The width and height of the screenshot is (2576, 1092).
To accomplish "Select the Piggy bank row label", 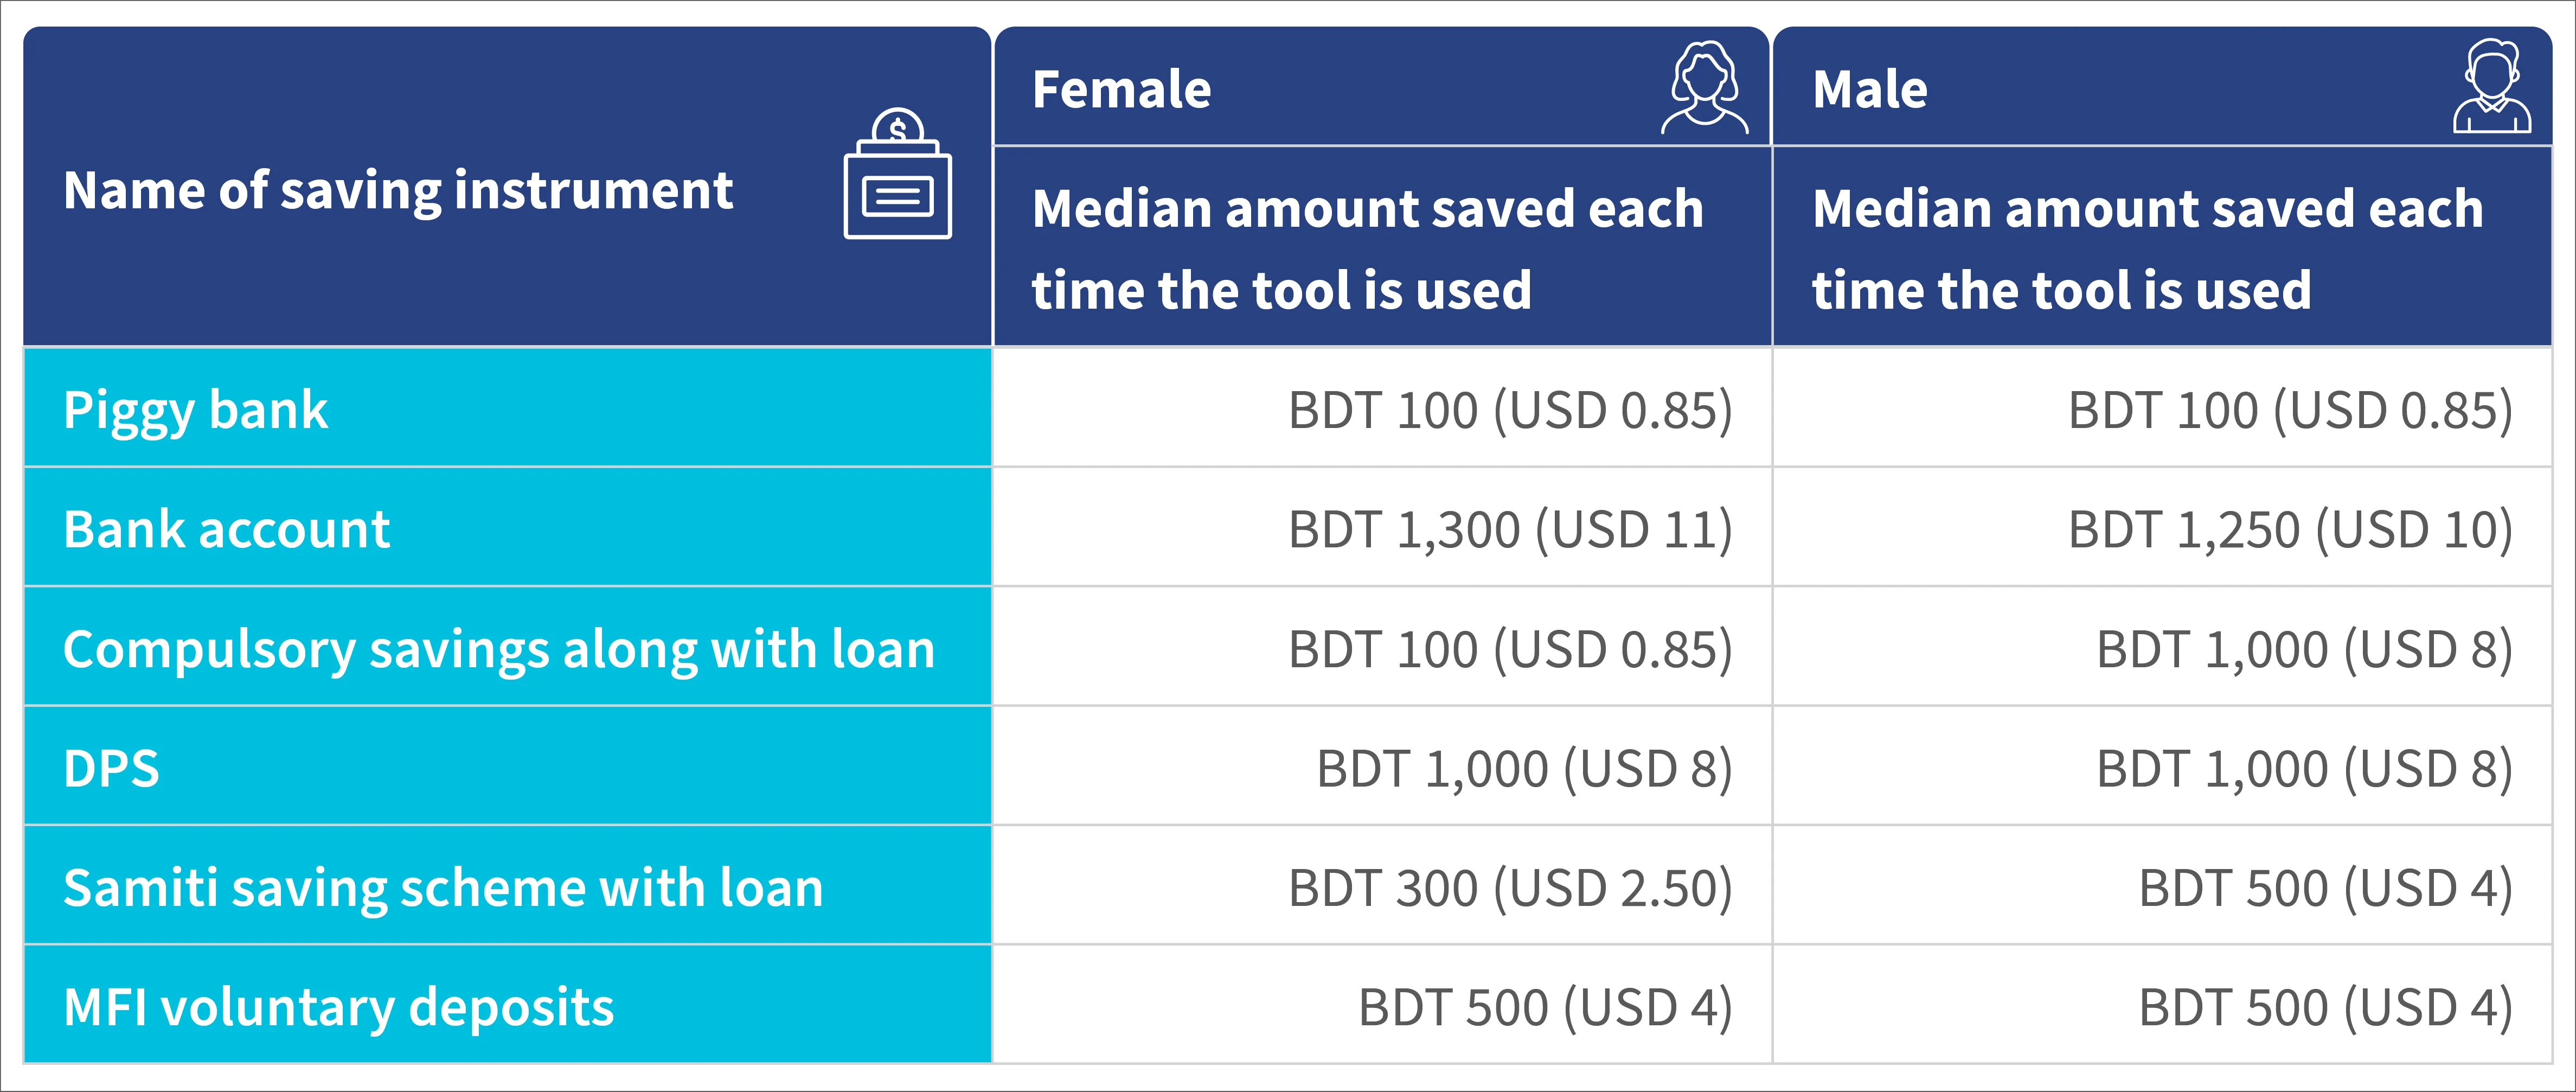I will tap(195, 410).
